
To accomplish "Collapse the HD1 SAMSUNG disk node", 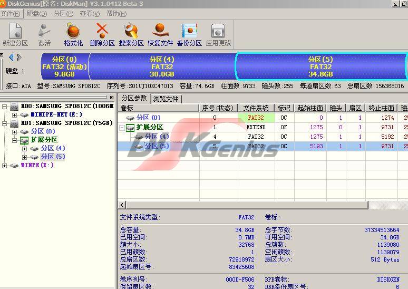I will (x=4, y=123).
